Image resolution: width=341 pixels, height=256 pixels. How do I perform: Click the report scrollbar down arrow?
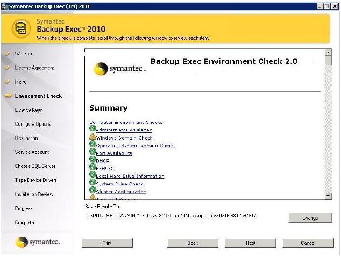[328, 196]
